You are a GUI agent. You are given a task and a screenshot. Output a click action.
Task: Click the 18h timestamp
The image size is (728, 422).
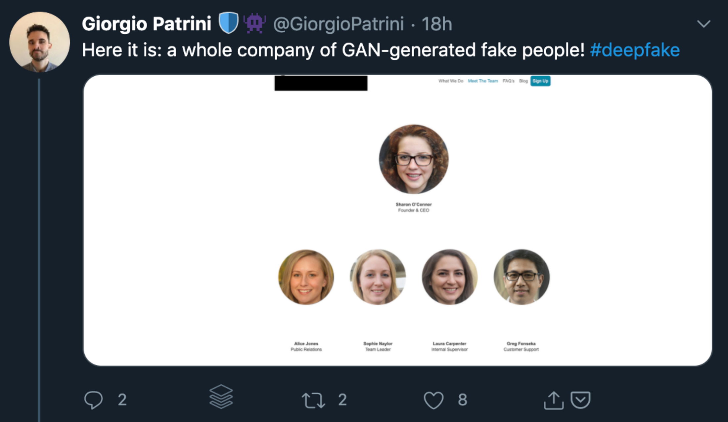pyautogui.click(x=437, y=24)
